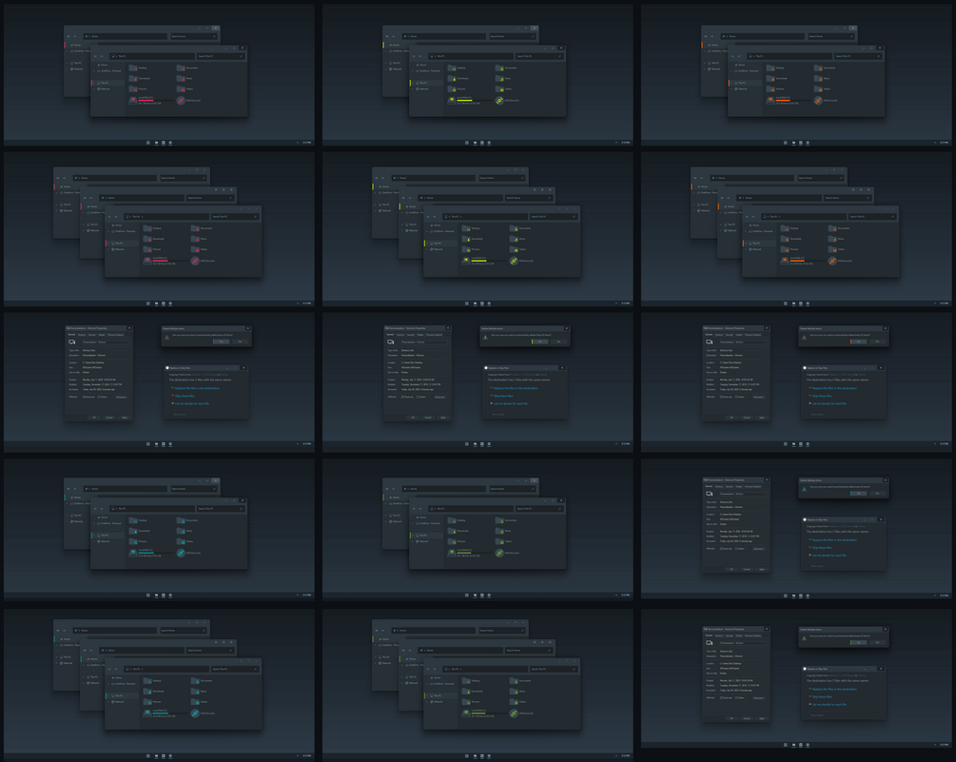Viewport: 956px width, 762px height.
Task: Click Apply in teal Properties dialog
Action: (x=762, y=570)
